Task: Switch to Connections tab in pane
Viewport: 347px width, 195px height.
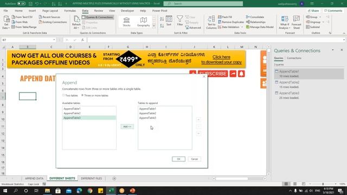Action: [294, 58]
